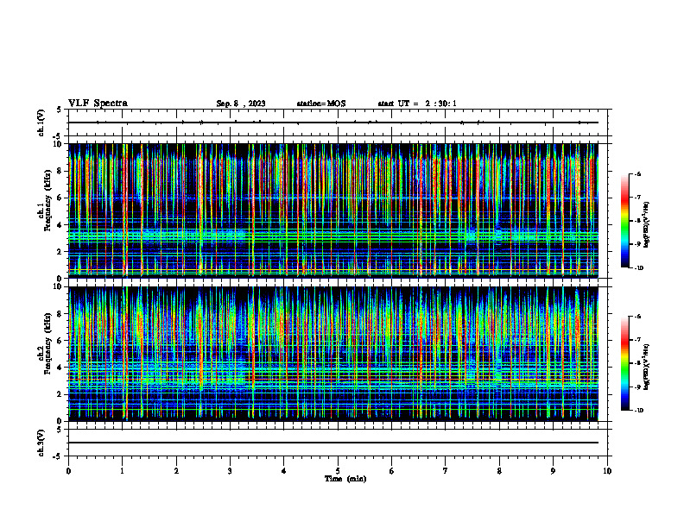
Task: Click the ch.2 spectrogram color scale bar
Action: click(624, 363)
